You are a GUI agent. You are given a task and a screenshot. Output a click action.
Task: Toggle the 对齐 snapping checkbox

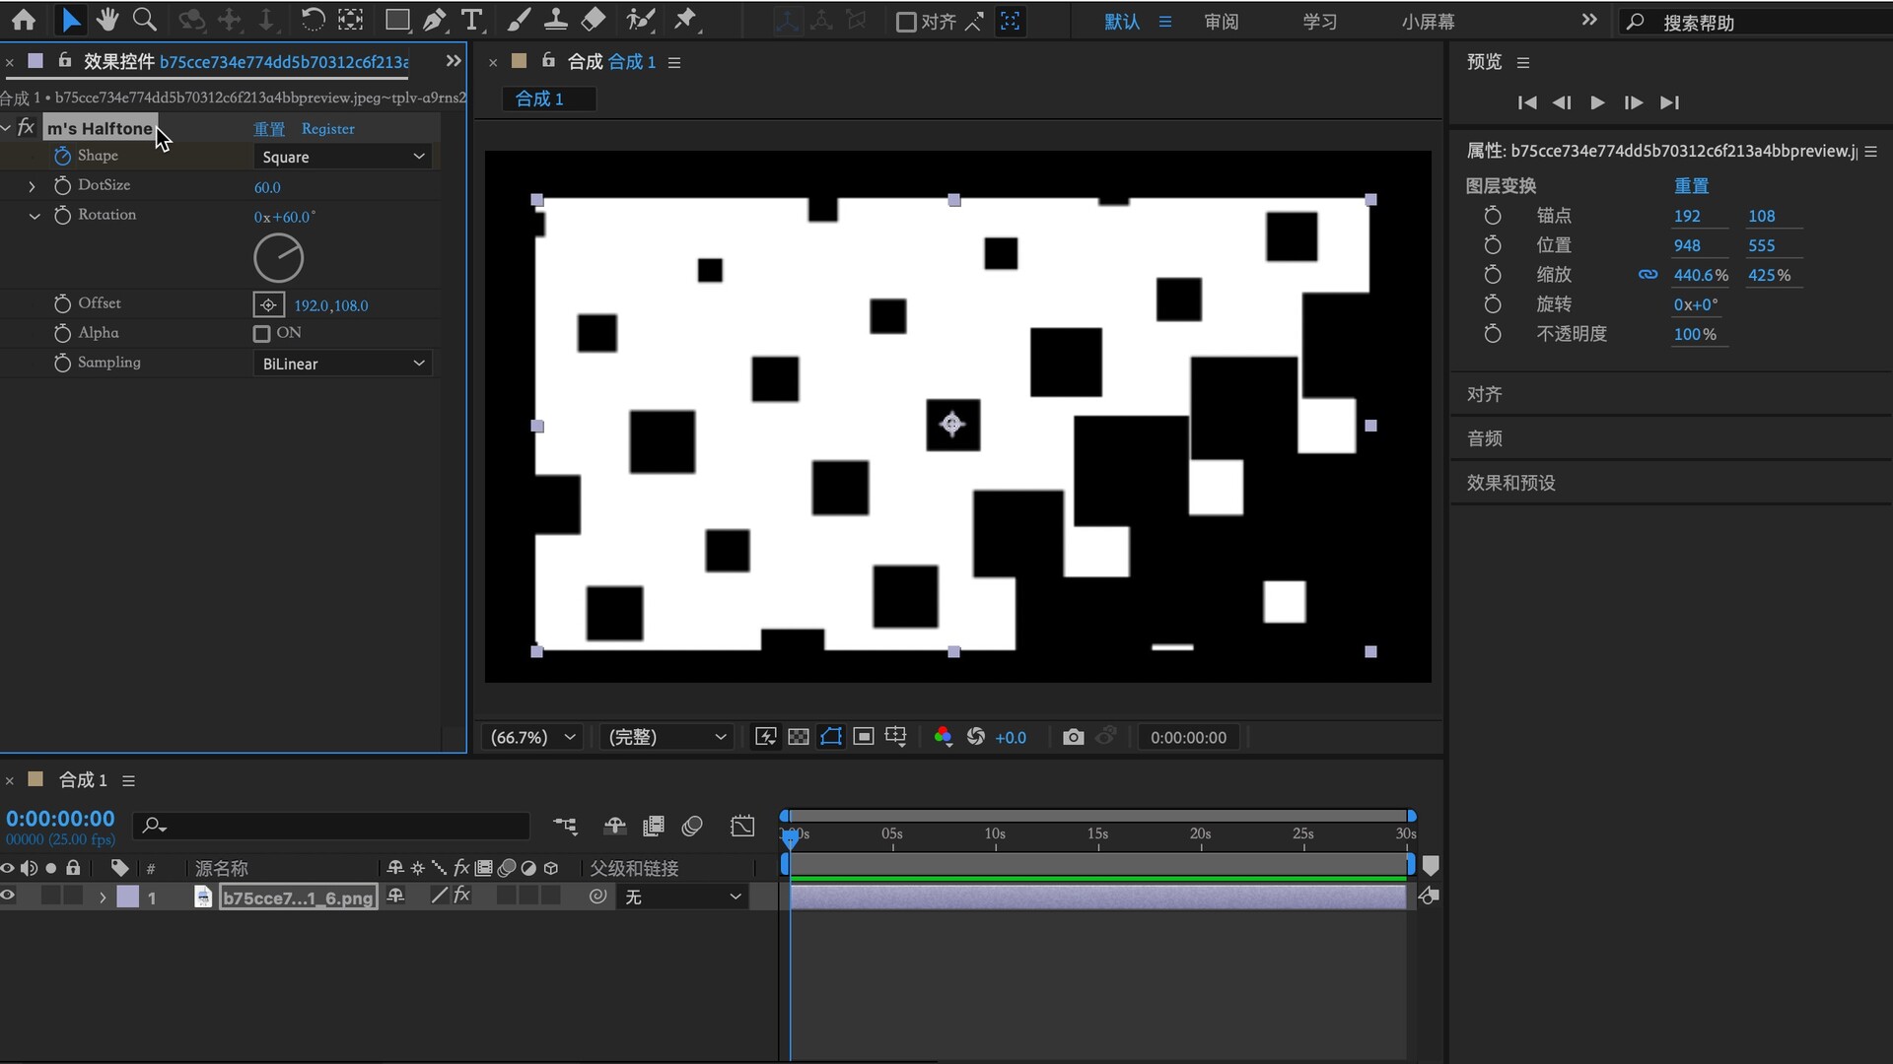pyautogui.click(x=905, y=22)
